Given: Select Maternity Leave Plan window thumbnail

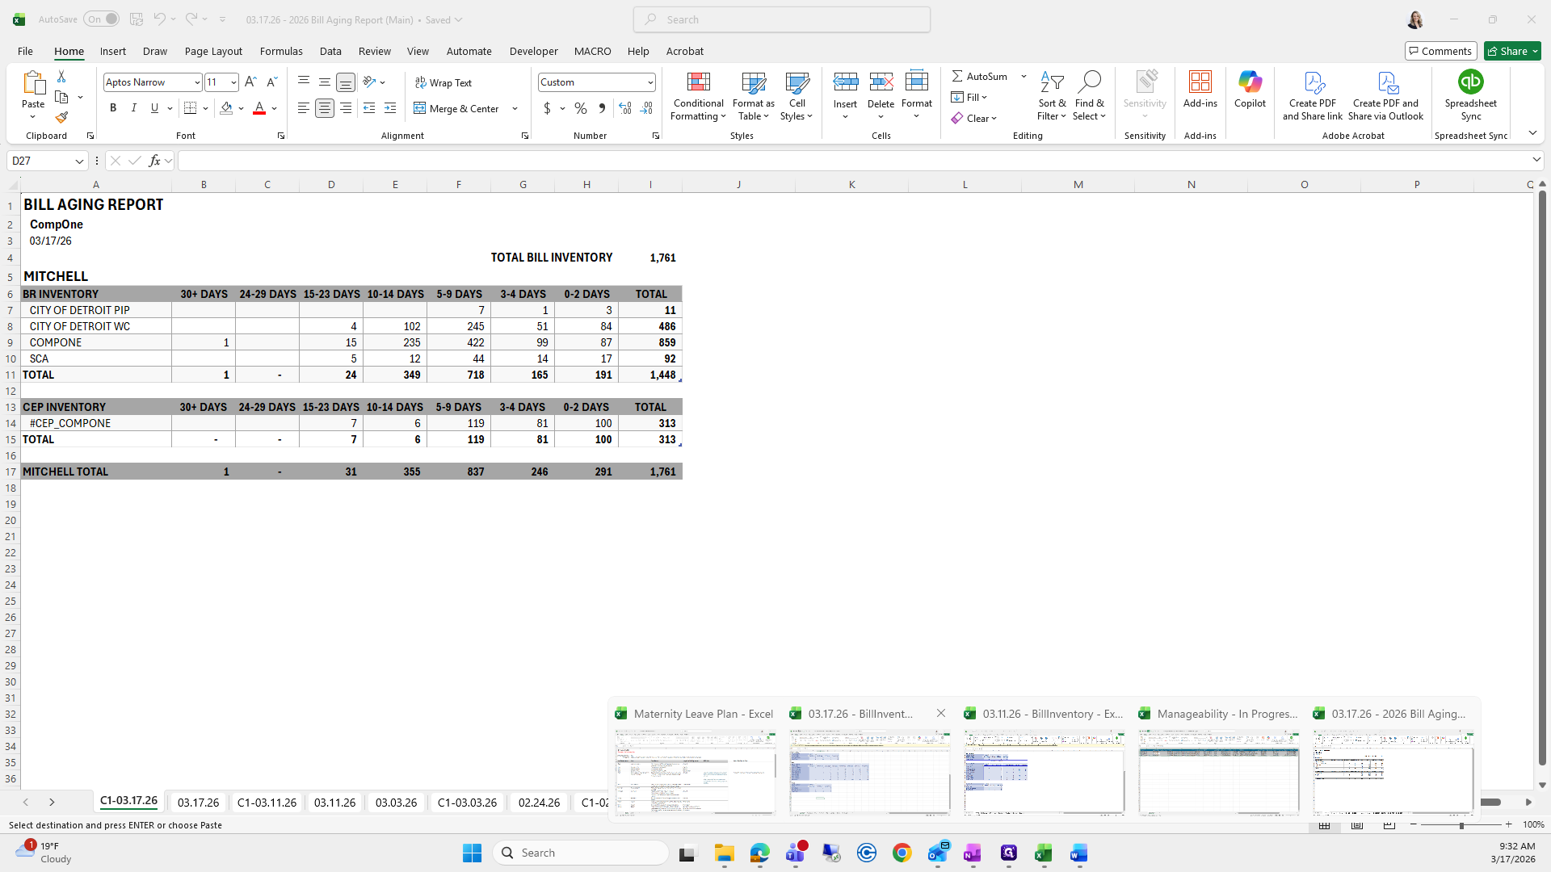Looking at the screenshot, I should click(695, 773).
